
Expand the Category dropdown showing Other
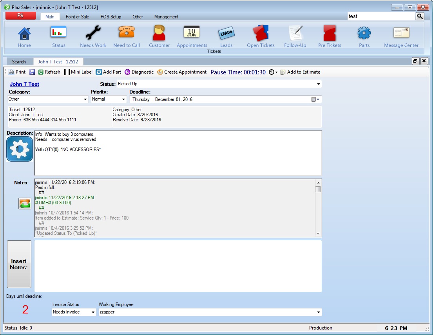pos(85,99)
